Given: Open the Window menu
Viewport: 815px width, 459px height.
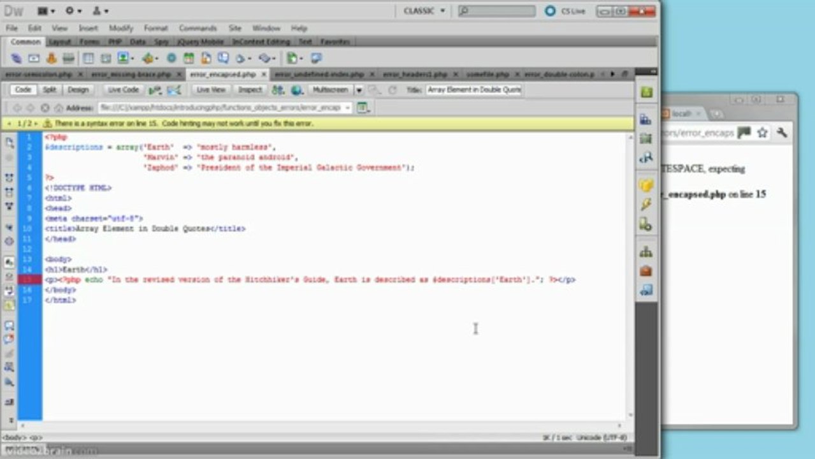Looking at the screenshot, I should (x=266, y=28).
